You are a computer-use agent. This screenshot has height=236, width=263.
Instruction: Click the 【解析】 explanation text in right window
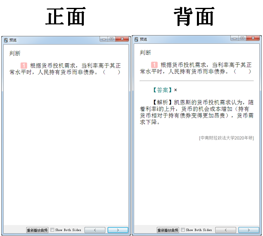pos(197,112)
